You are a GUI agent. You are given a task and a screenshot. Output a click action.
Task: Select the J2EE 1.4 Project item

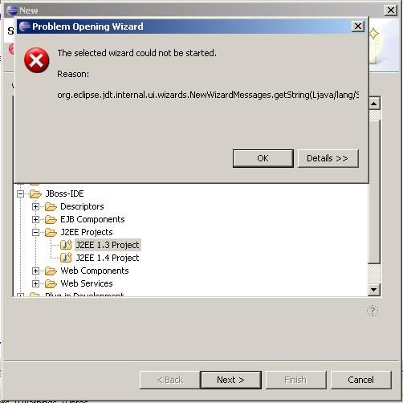coord(108,258)
